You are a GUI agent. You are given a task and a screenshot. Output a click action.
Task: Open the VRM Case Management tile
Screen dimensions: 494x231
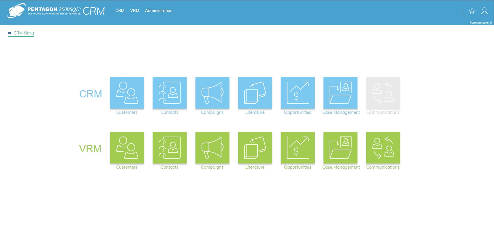coord(340,148)
